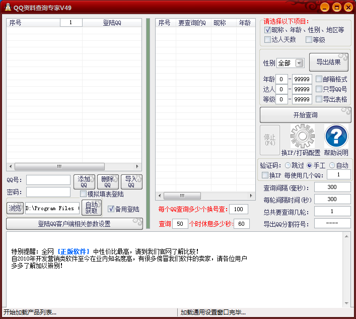Check the 导出表格 option

pos(319,99)
